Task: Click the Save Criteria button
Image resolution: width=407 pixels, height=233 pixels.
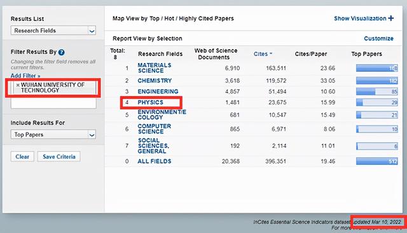Action: (59, 157)
